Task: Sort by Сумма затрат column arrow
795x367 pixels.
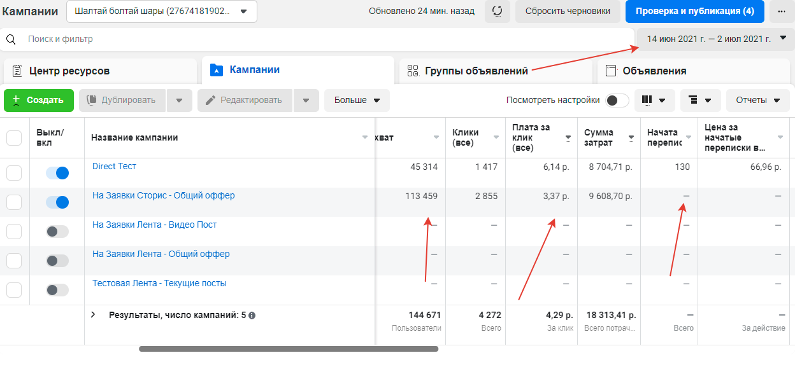Action: [x=631, y=138]
